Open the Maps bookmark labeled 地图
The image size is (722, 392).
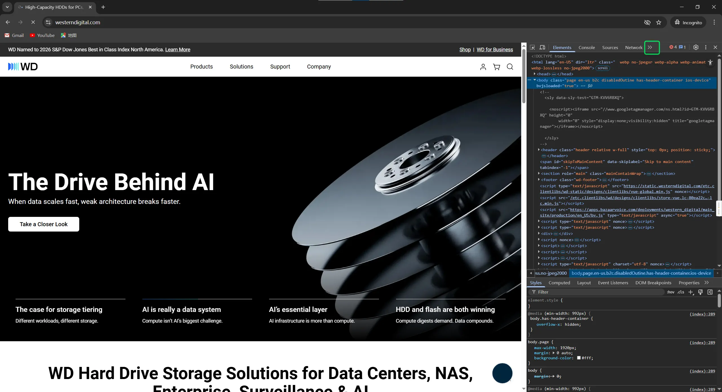69,35
